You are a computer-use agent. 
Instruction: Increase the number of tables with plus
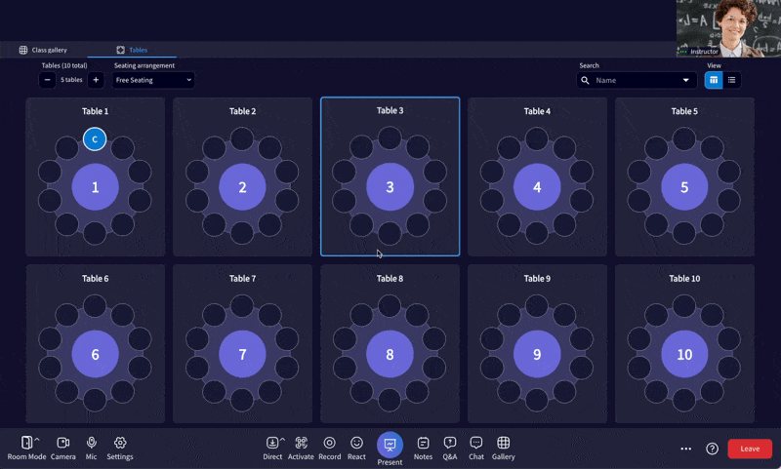click(x=95, y=80)
